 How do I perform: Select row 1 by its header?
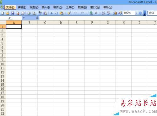[3, 27]
